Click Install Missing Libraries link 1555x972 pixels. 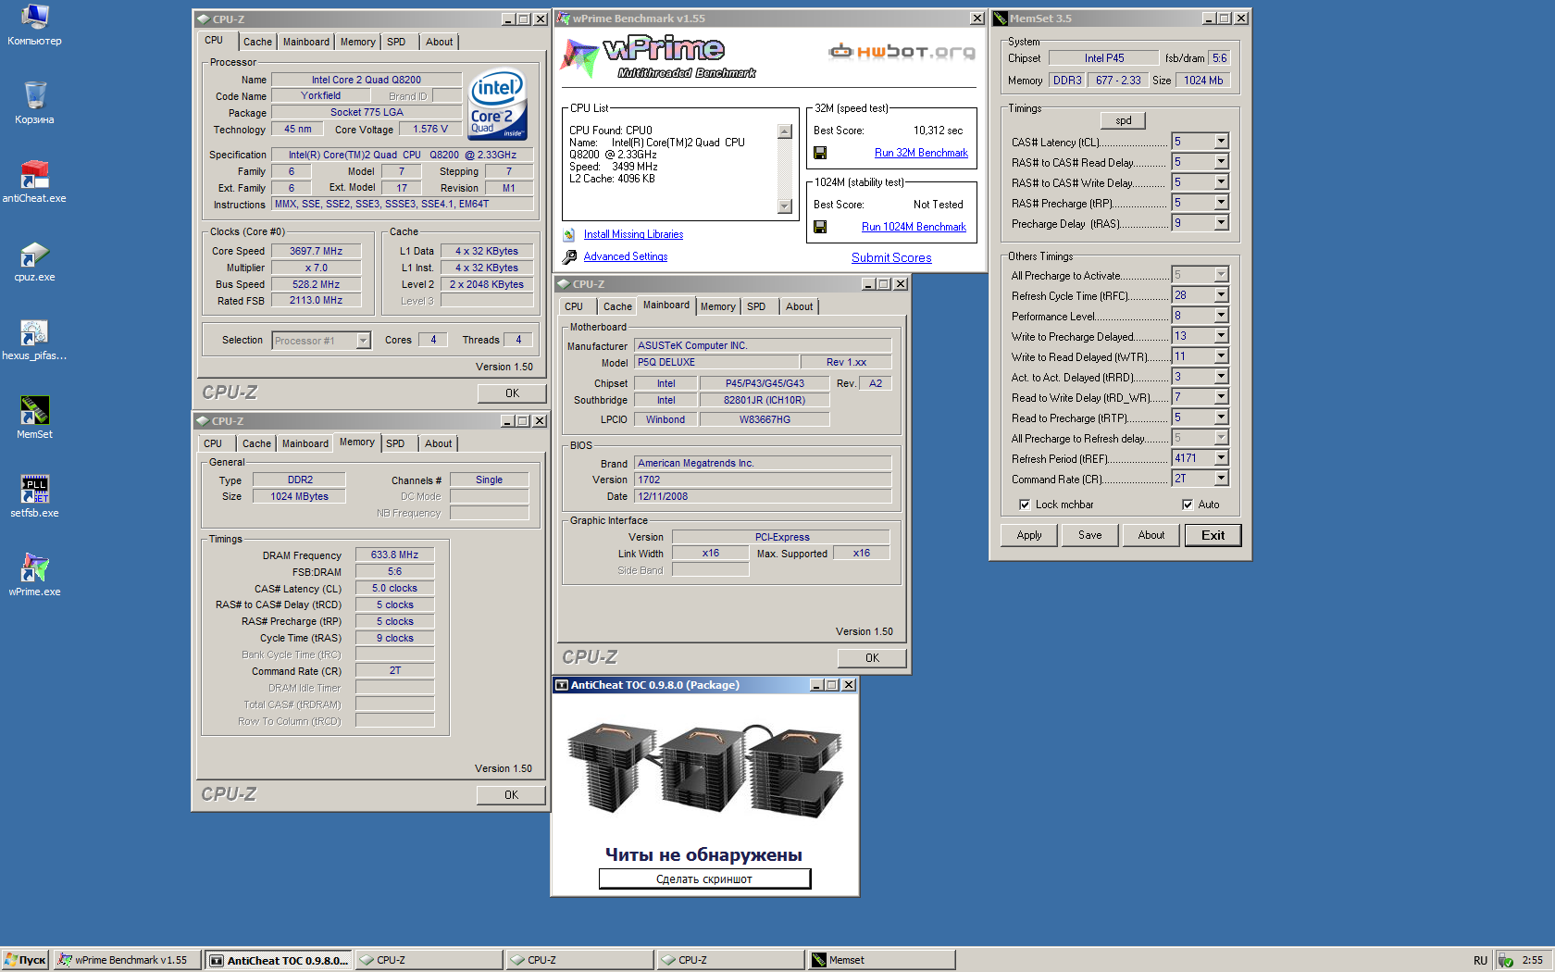(633, 235)
